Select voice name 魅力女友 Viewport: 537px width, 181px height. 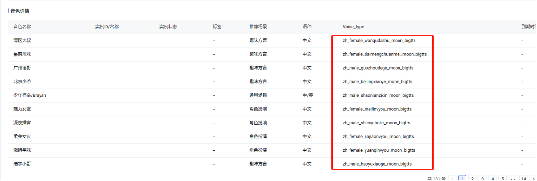click(x=22, y=109)
